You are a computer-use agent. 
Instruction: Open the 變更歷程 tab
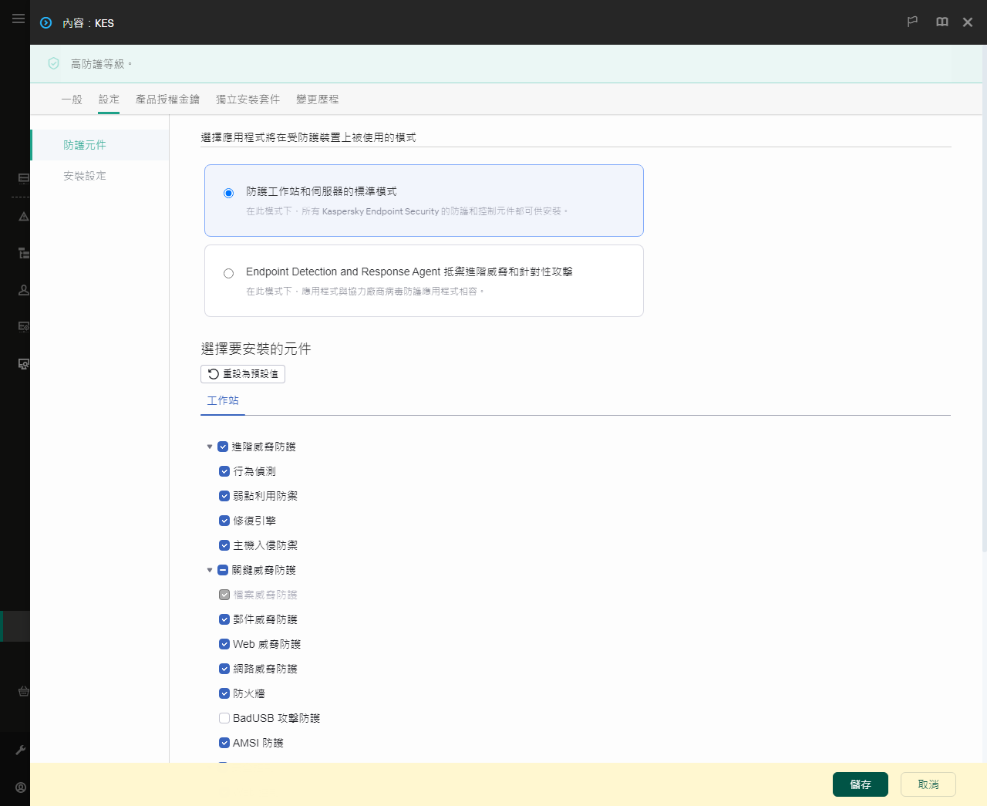coord(317,99)
